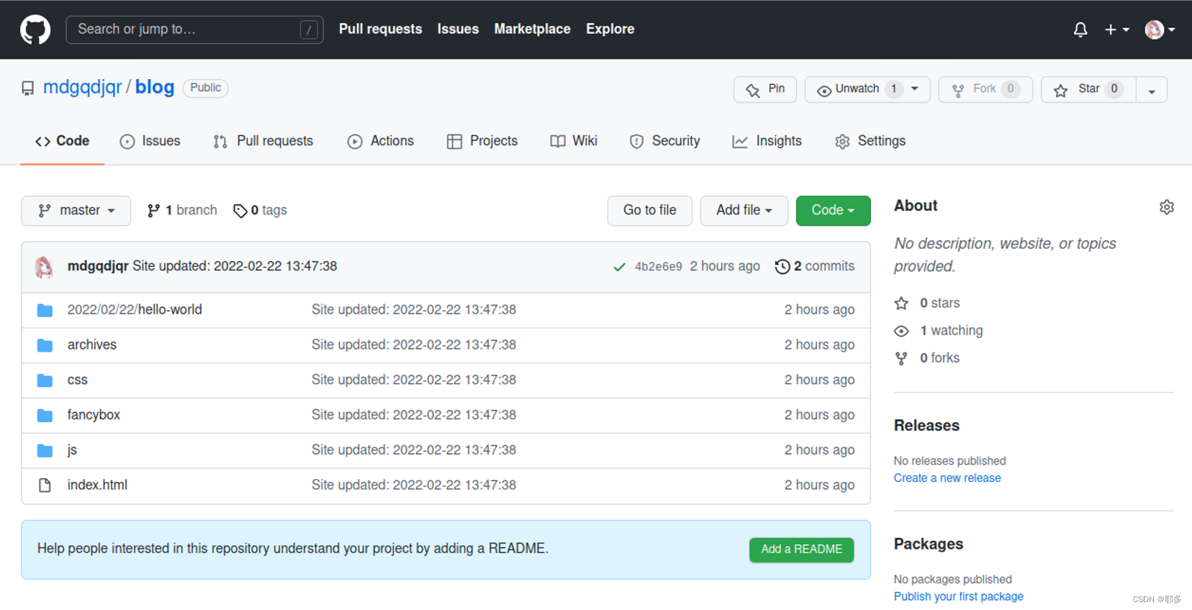Expand the green Code dropdown
The image size is (1192, 610).
point(834,211)
